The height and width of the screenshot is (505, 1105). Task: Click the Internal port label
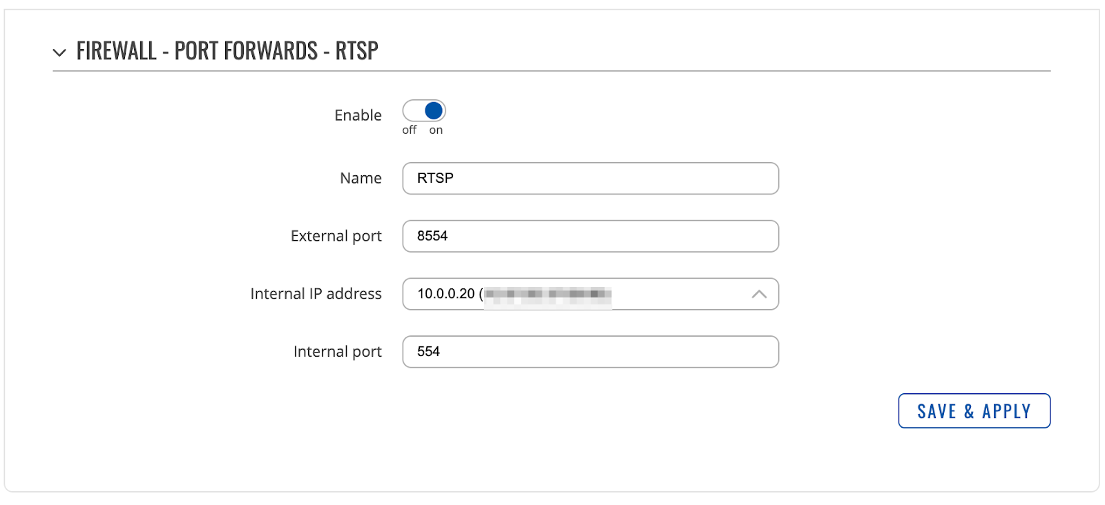[337, 352]
